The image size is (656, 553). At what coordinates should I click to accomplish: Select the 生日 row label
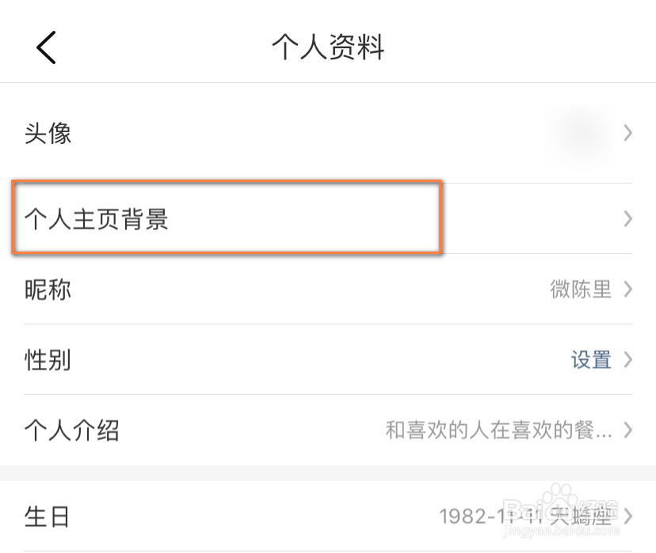(x=48, y=517)
